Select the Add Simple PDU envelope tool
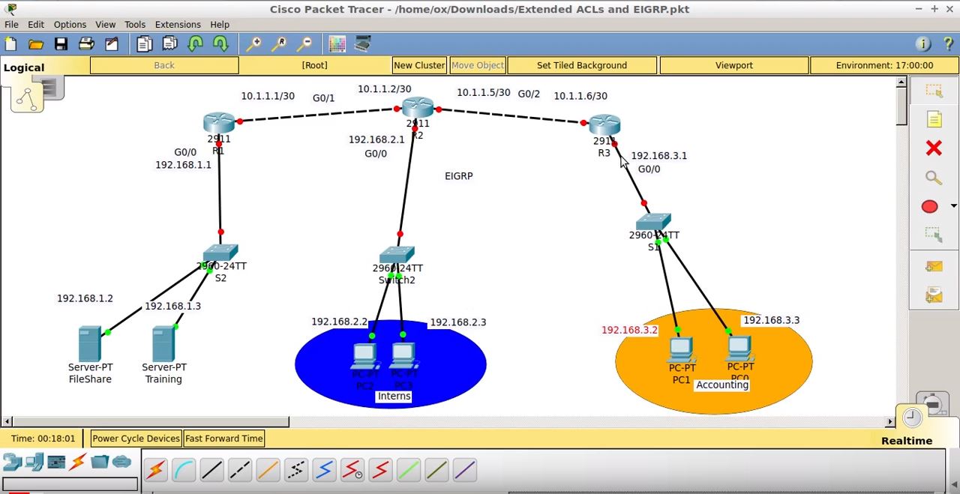This screenshot has height=494, width=960. pos(933,266)
